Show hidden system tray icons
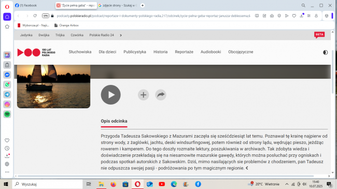 tap(287, 184)
